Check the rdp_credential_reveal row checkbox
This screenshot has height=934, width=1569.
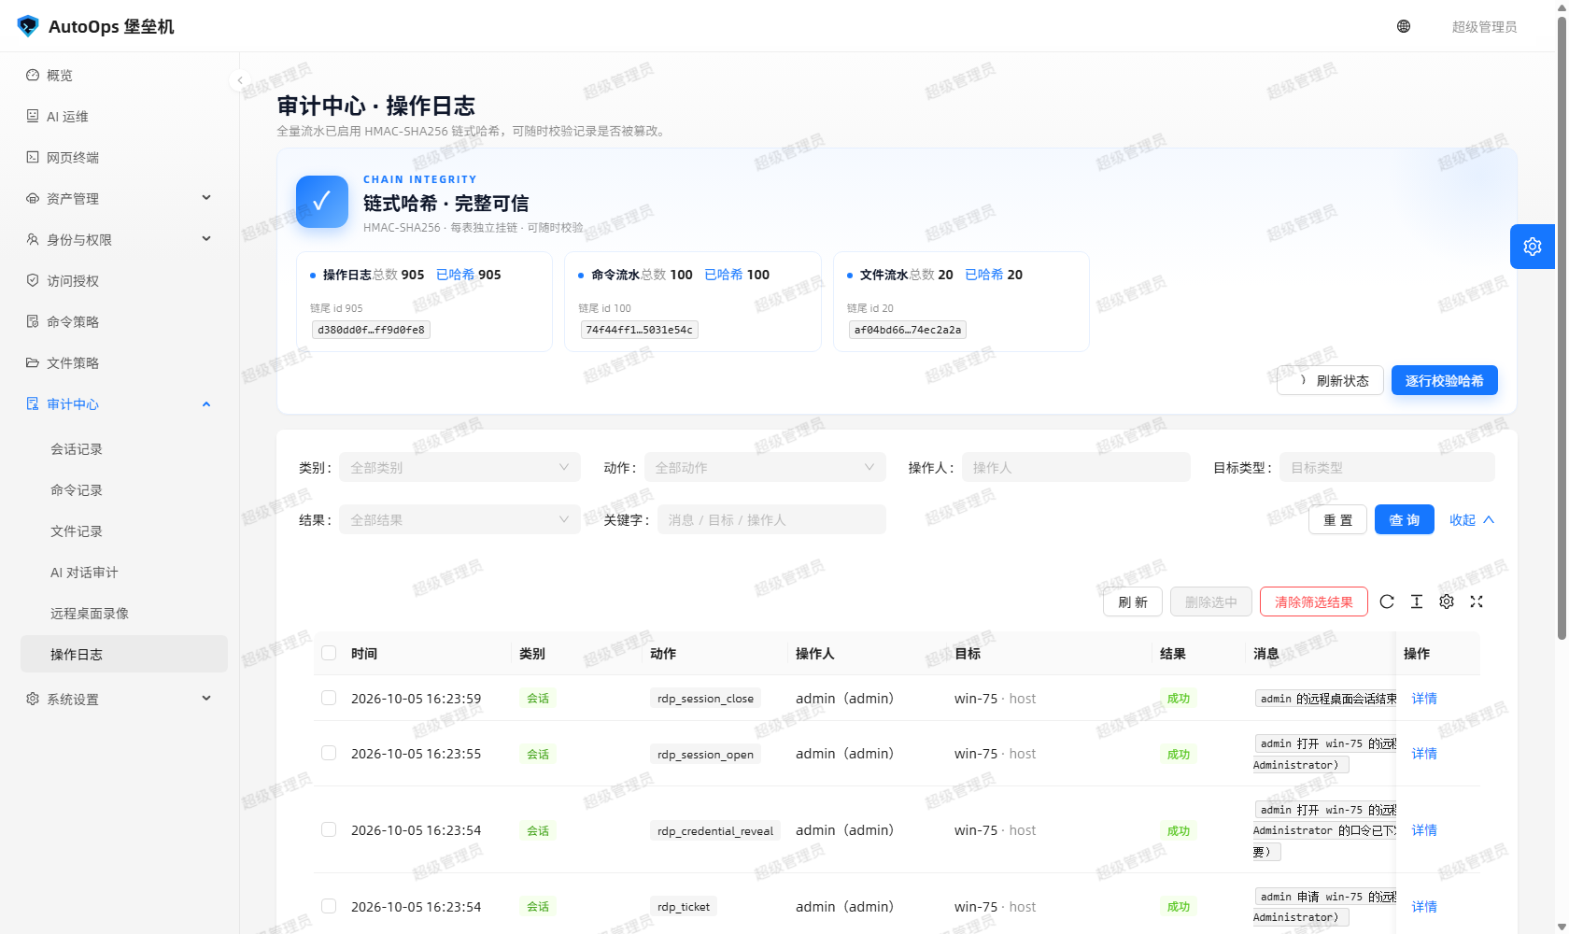pyautogui.click(x=329, y=829)
